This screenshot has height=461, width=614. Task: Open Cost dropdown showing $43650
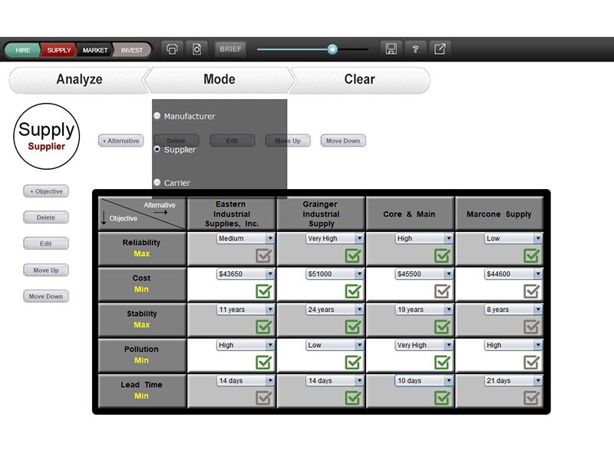pyautogui.click(x=246, y=274)
